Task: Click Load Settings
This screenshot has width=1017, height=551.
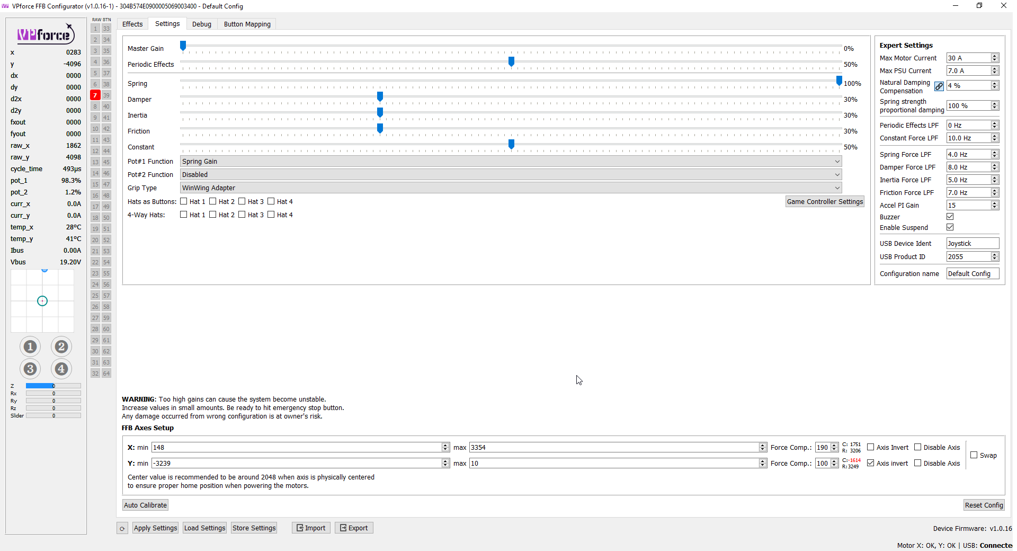Action: (x=204, y=528)
